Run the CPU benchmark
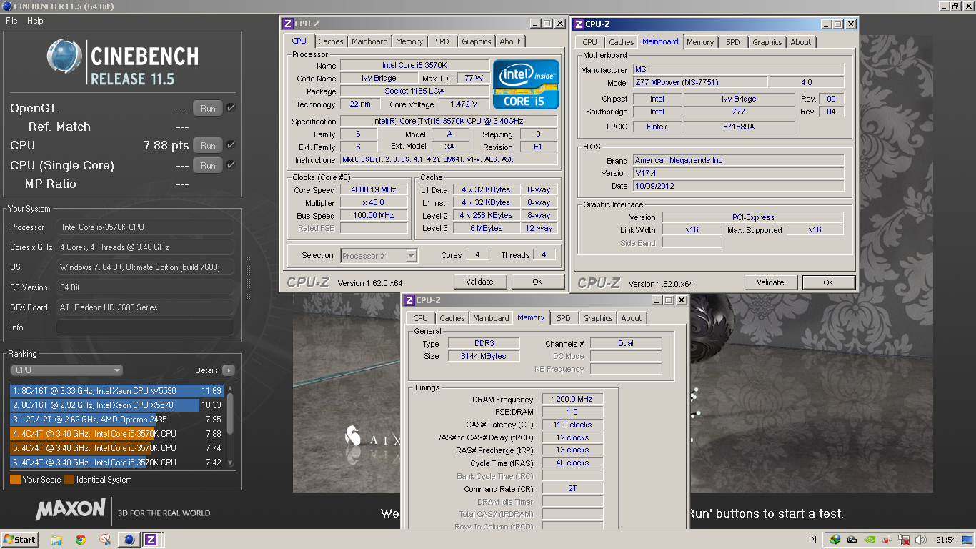The image size is (976, 549). [208, 146]
